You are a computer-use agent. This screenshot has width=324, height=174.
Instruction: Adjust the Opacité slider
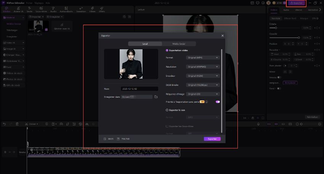coord(287,37)
